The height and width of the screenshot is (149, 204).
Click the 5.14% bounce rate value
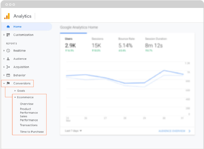pyautogui.click(x=125, y=45)
